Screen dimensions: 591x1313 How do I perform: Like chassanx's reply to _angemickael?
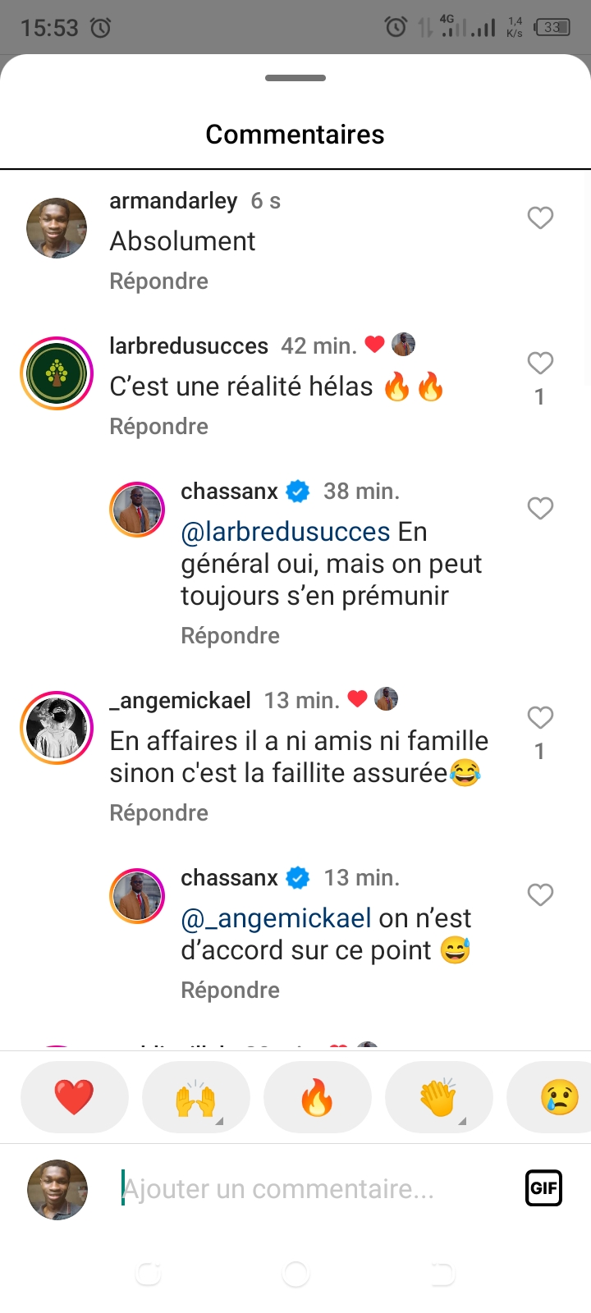(540, 894)
